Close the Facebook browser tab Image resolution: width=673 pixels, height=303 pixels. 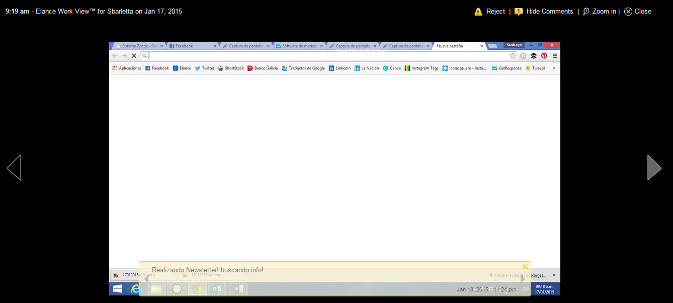215,46
